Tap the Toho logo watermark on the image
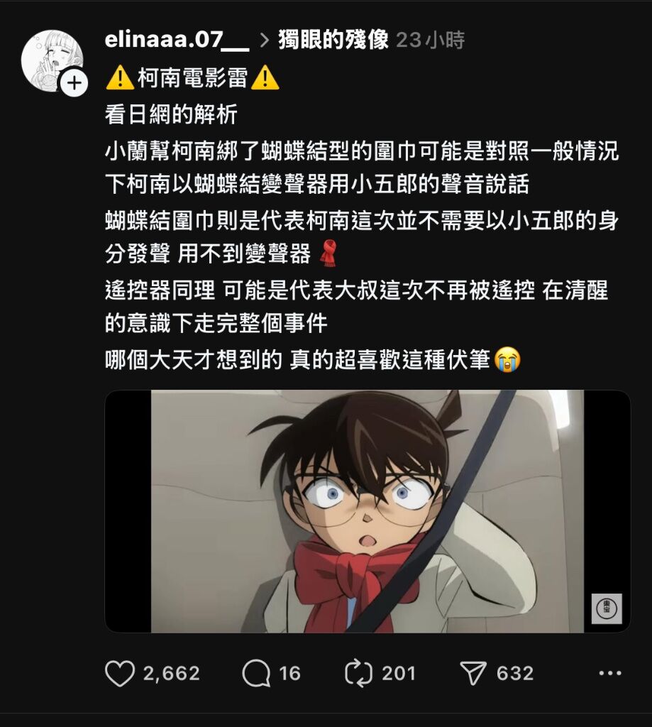652x727 pixels. (x=607, y=608)
